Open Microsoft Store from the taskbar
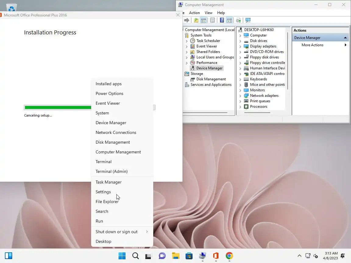Viewport: 351px width, 263px height. (x=189, y=256)
